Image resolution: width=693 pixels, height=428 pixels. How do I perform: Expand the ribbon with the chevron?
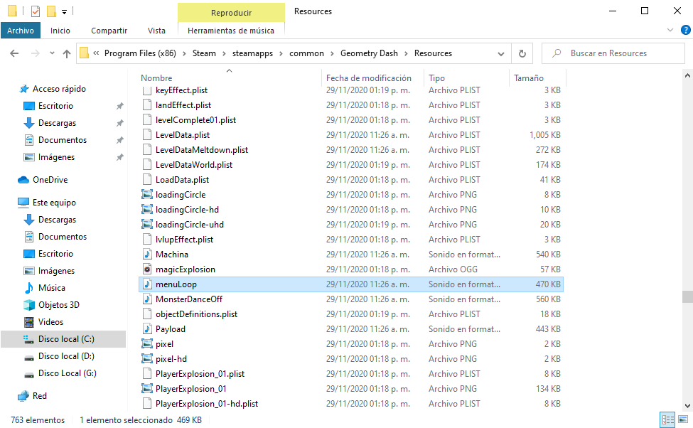[670, 30]
